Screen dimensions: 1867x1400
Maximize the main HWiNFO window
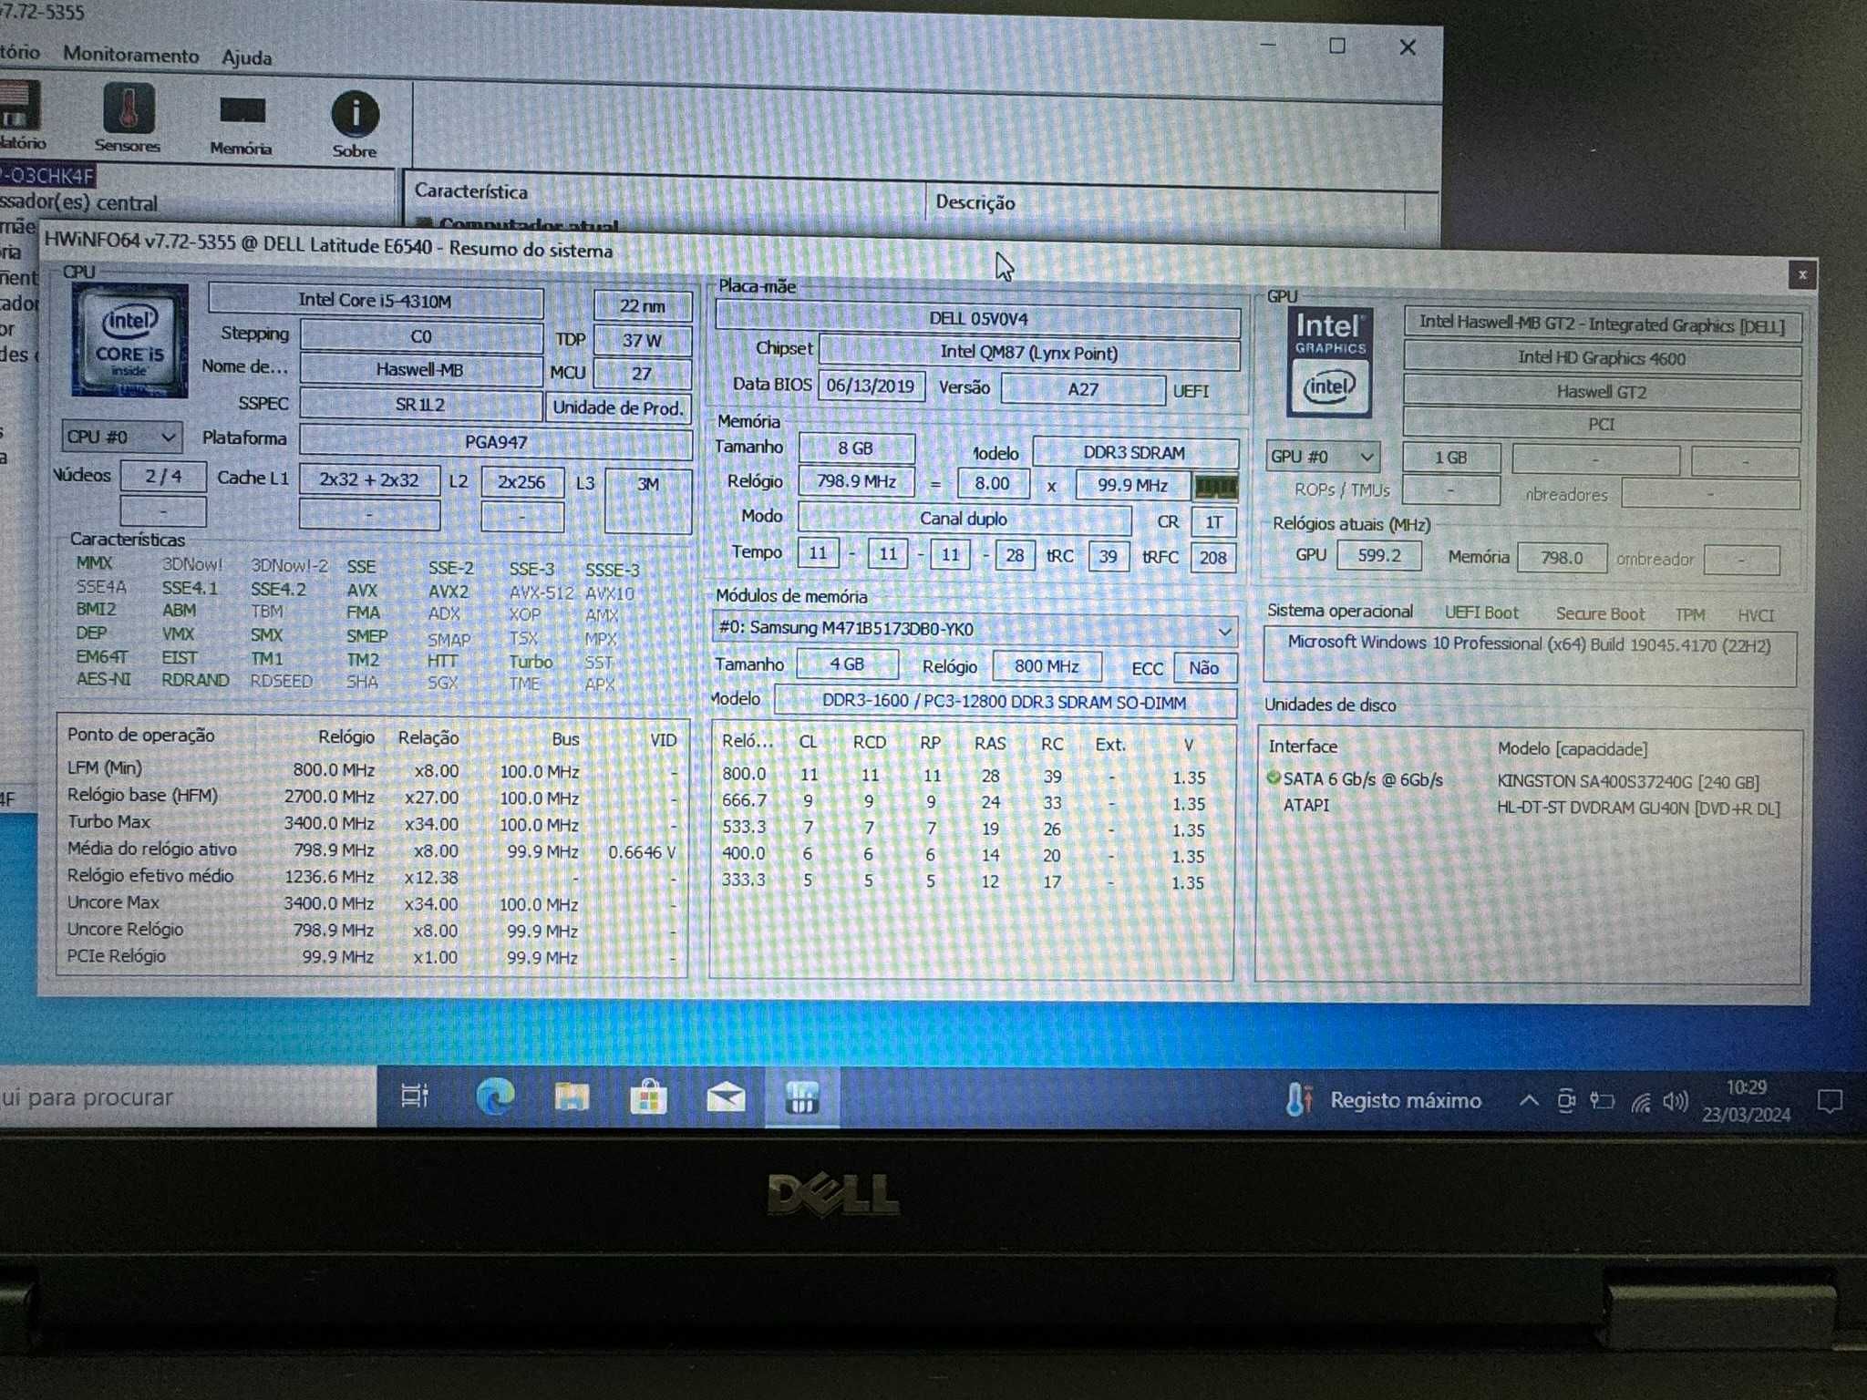pyautogui.click(x=1336, y=46)
